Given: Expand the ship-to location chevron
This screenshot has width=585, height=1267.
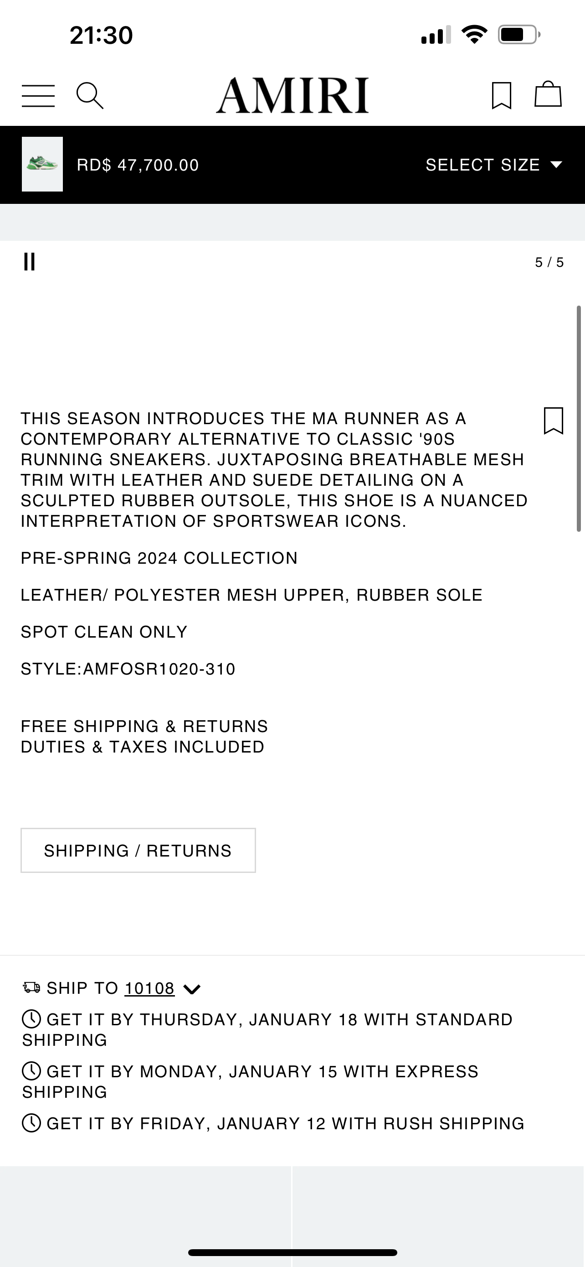Looking at the screenshot, I should [191, 989].
